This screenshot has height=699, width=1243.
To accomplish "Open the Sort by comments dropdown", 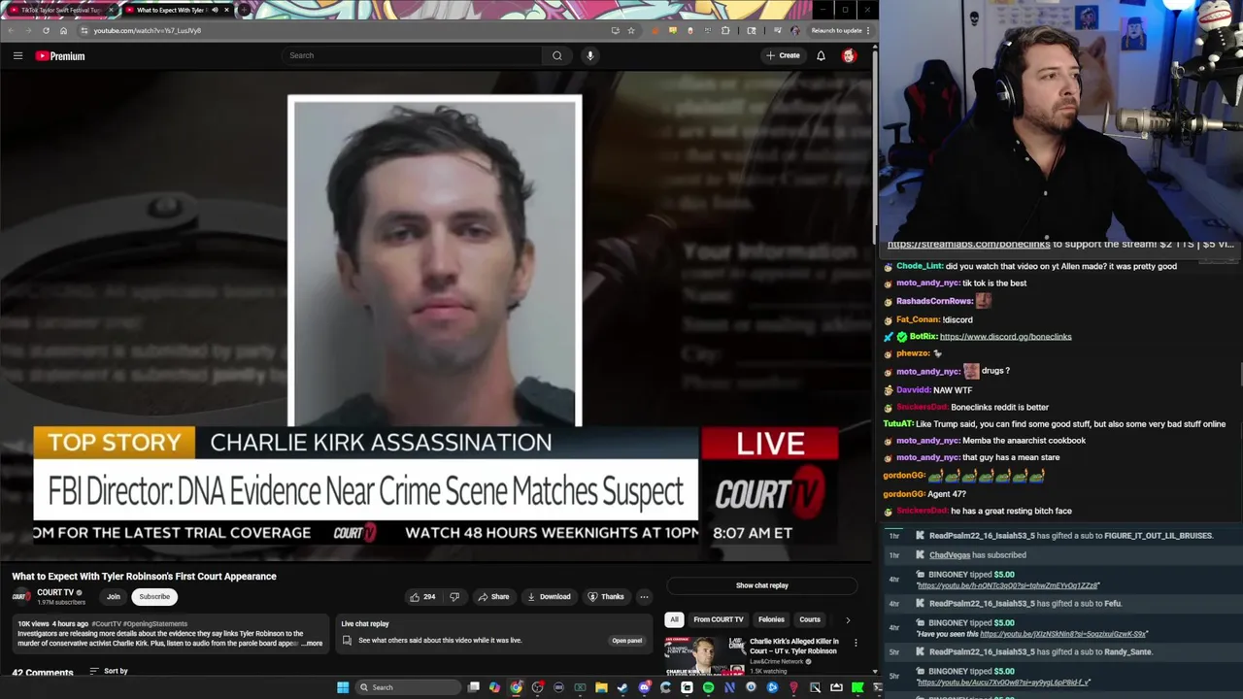I will [x=109, y=671].
